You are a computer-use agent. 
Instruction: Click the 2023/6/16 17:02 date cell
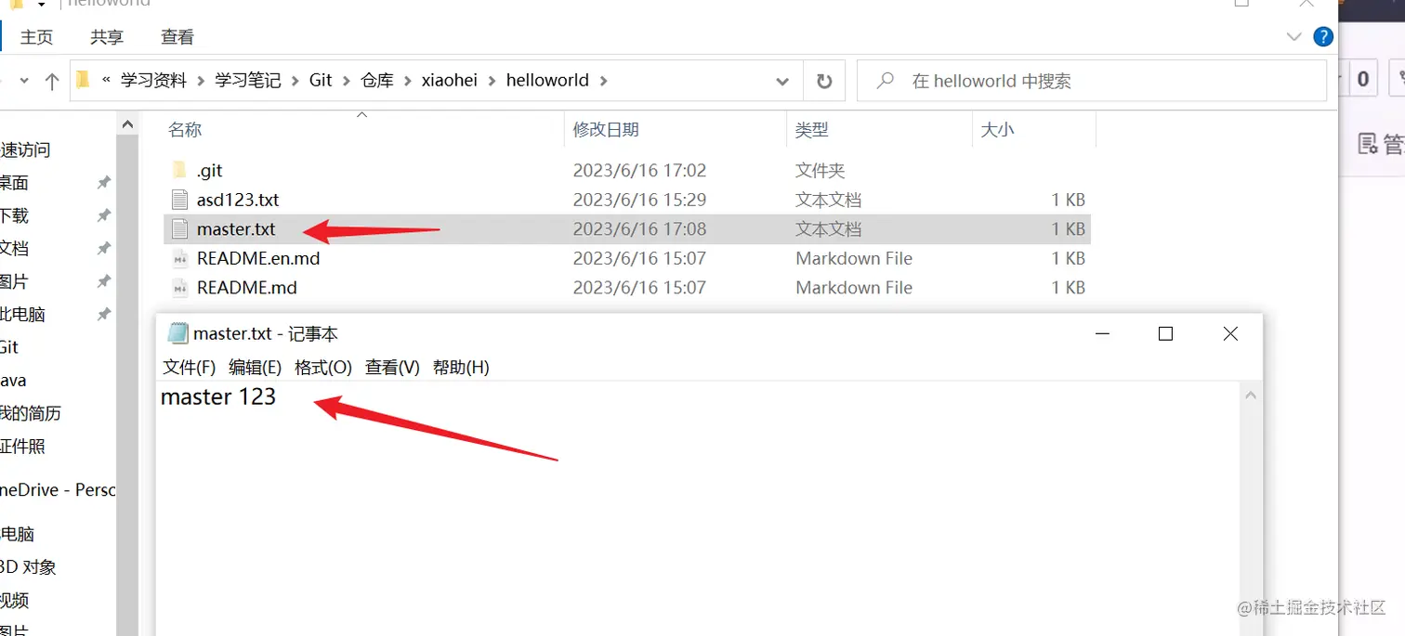click(x=639, y=170)
